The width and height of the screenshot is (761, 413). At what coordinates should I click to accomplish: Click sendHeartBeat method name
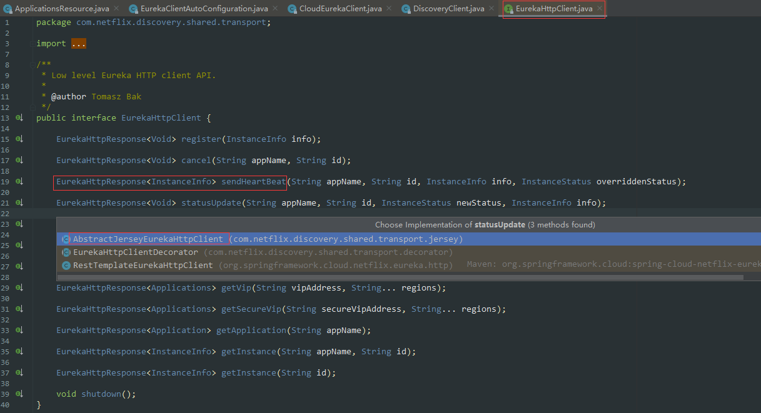click(254, 182)
